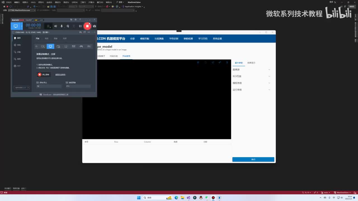
Task: Toggle Bandicam text overlay icon
Action: (x=74, y=26)
